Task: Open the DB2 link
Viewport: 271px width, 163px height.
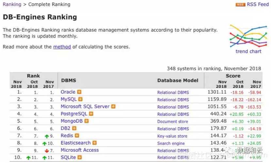Action: [x=66, y=128]
